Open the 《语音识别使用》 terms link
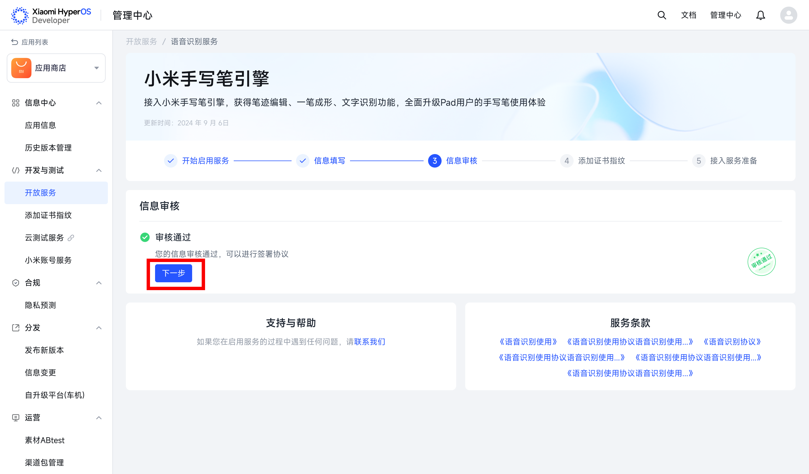Screen dimensions: 809x474 tap(528, 342)
